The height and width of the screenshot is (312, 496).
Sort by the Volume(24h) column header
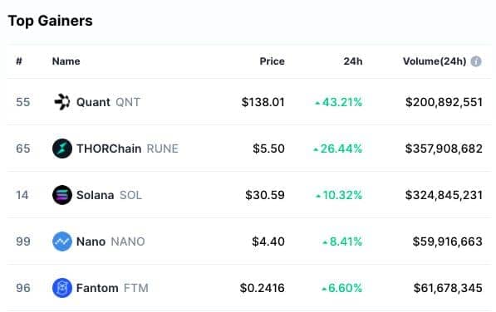coord(435,61)
